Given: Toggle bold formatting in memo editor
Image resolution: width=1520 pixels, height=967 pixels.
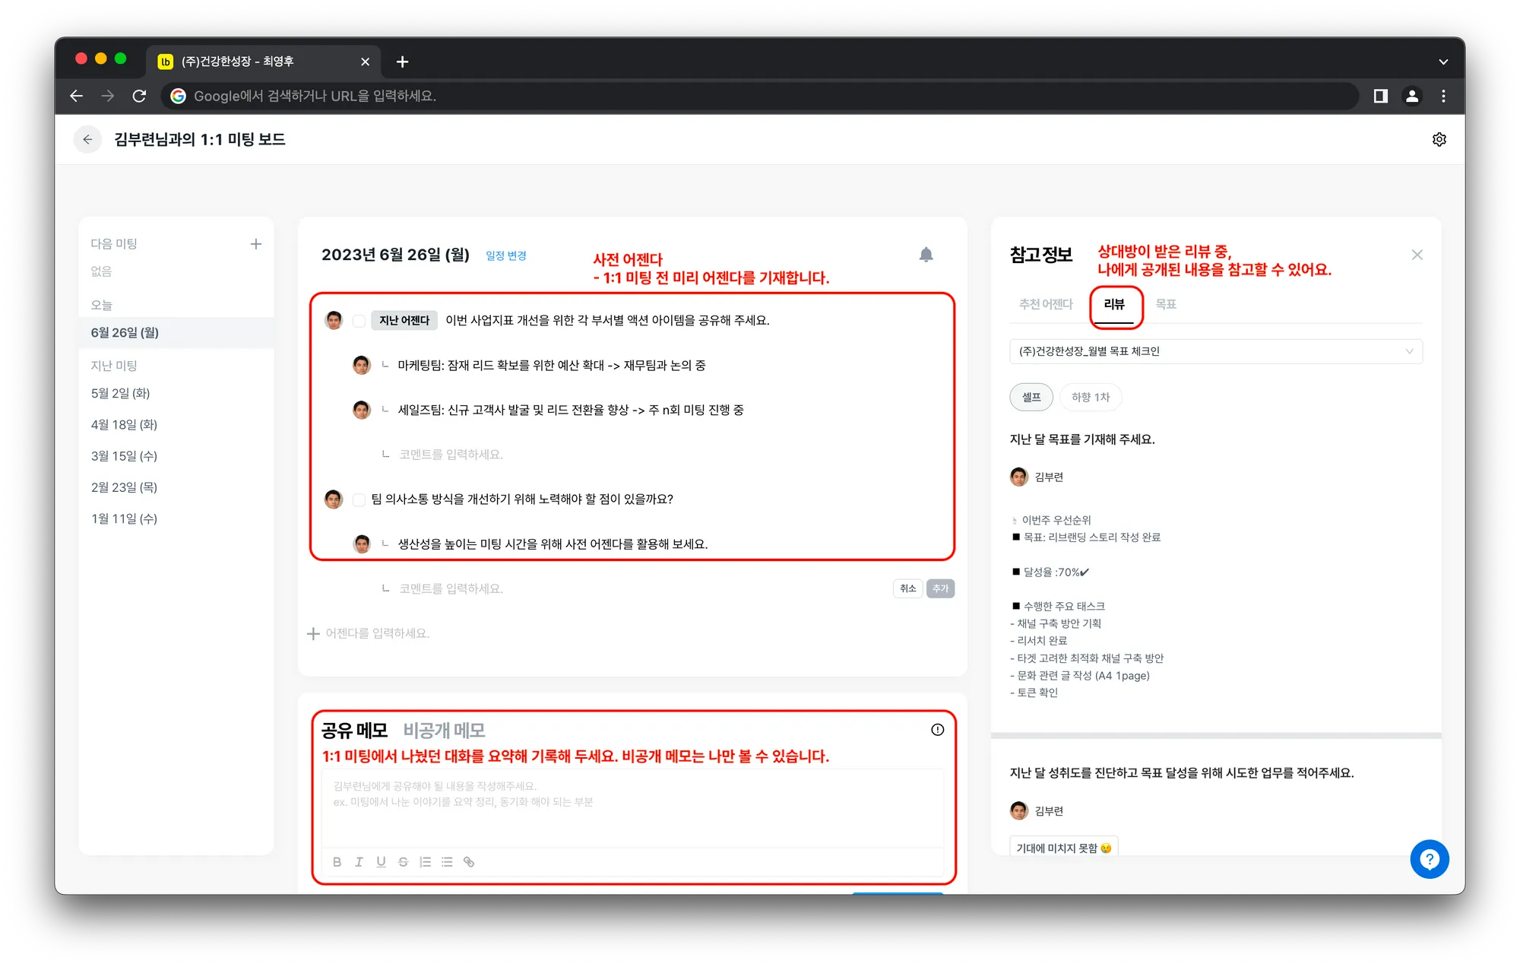Looking at the screenshot, I should pos(337,862).
